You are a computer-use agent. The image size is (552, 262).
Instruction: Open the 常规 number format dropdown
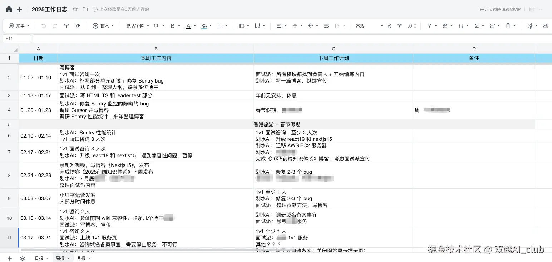(x=369, y=26)
